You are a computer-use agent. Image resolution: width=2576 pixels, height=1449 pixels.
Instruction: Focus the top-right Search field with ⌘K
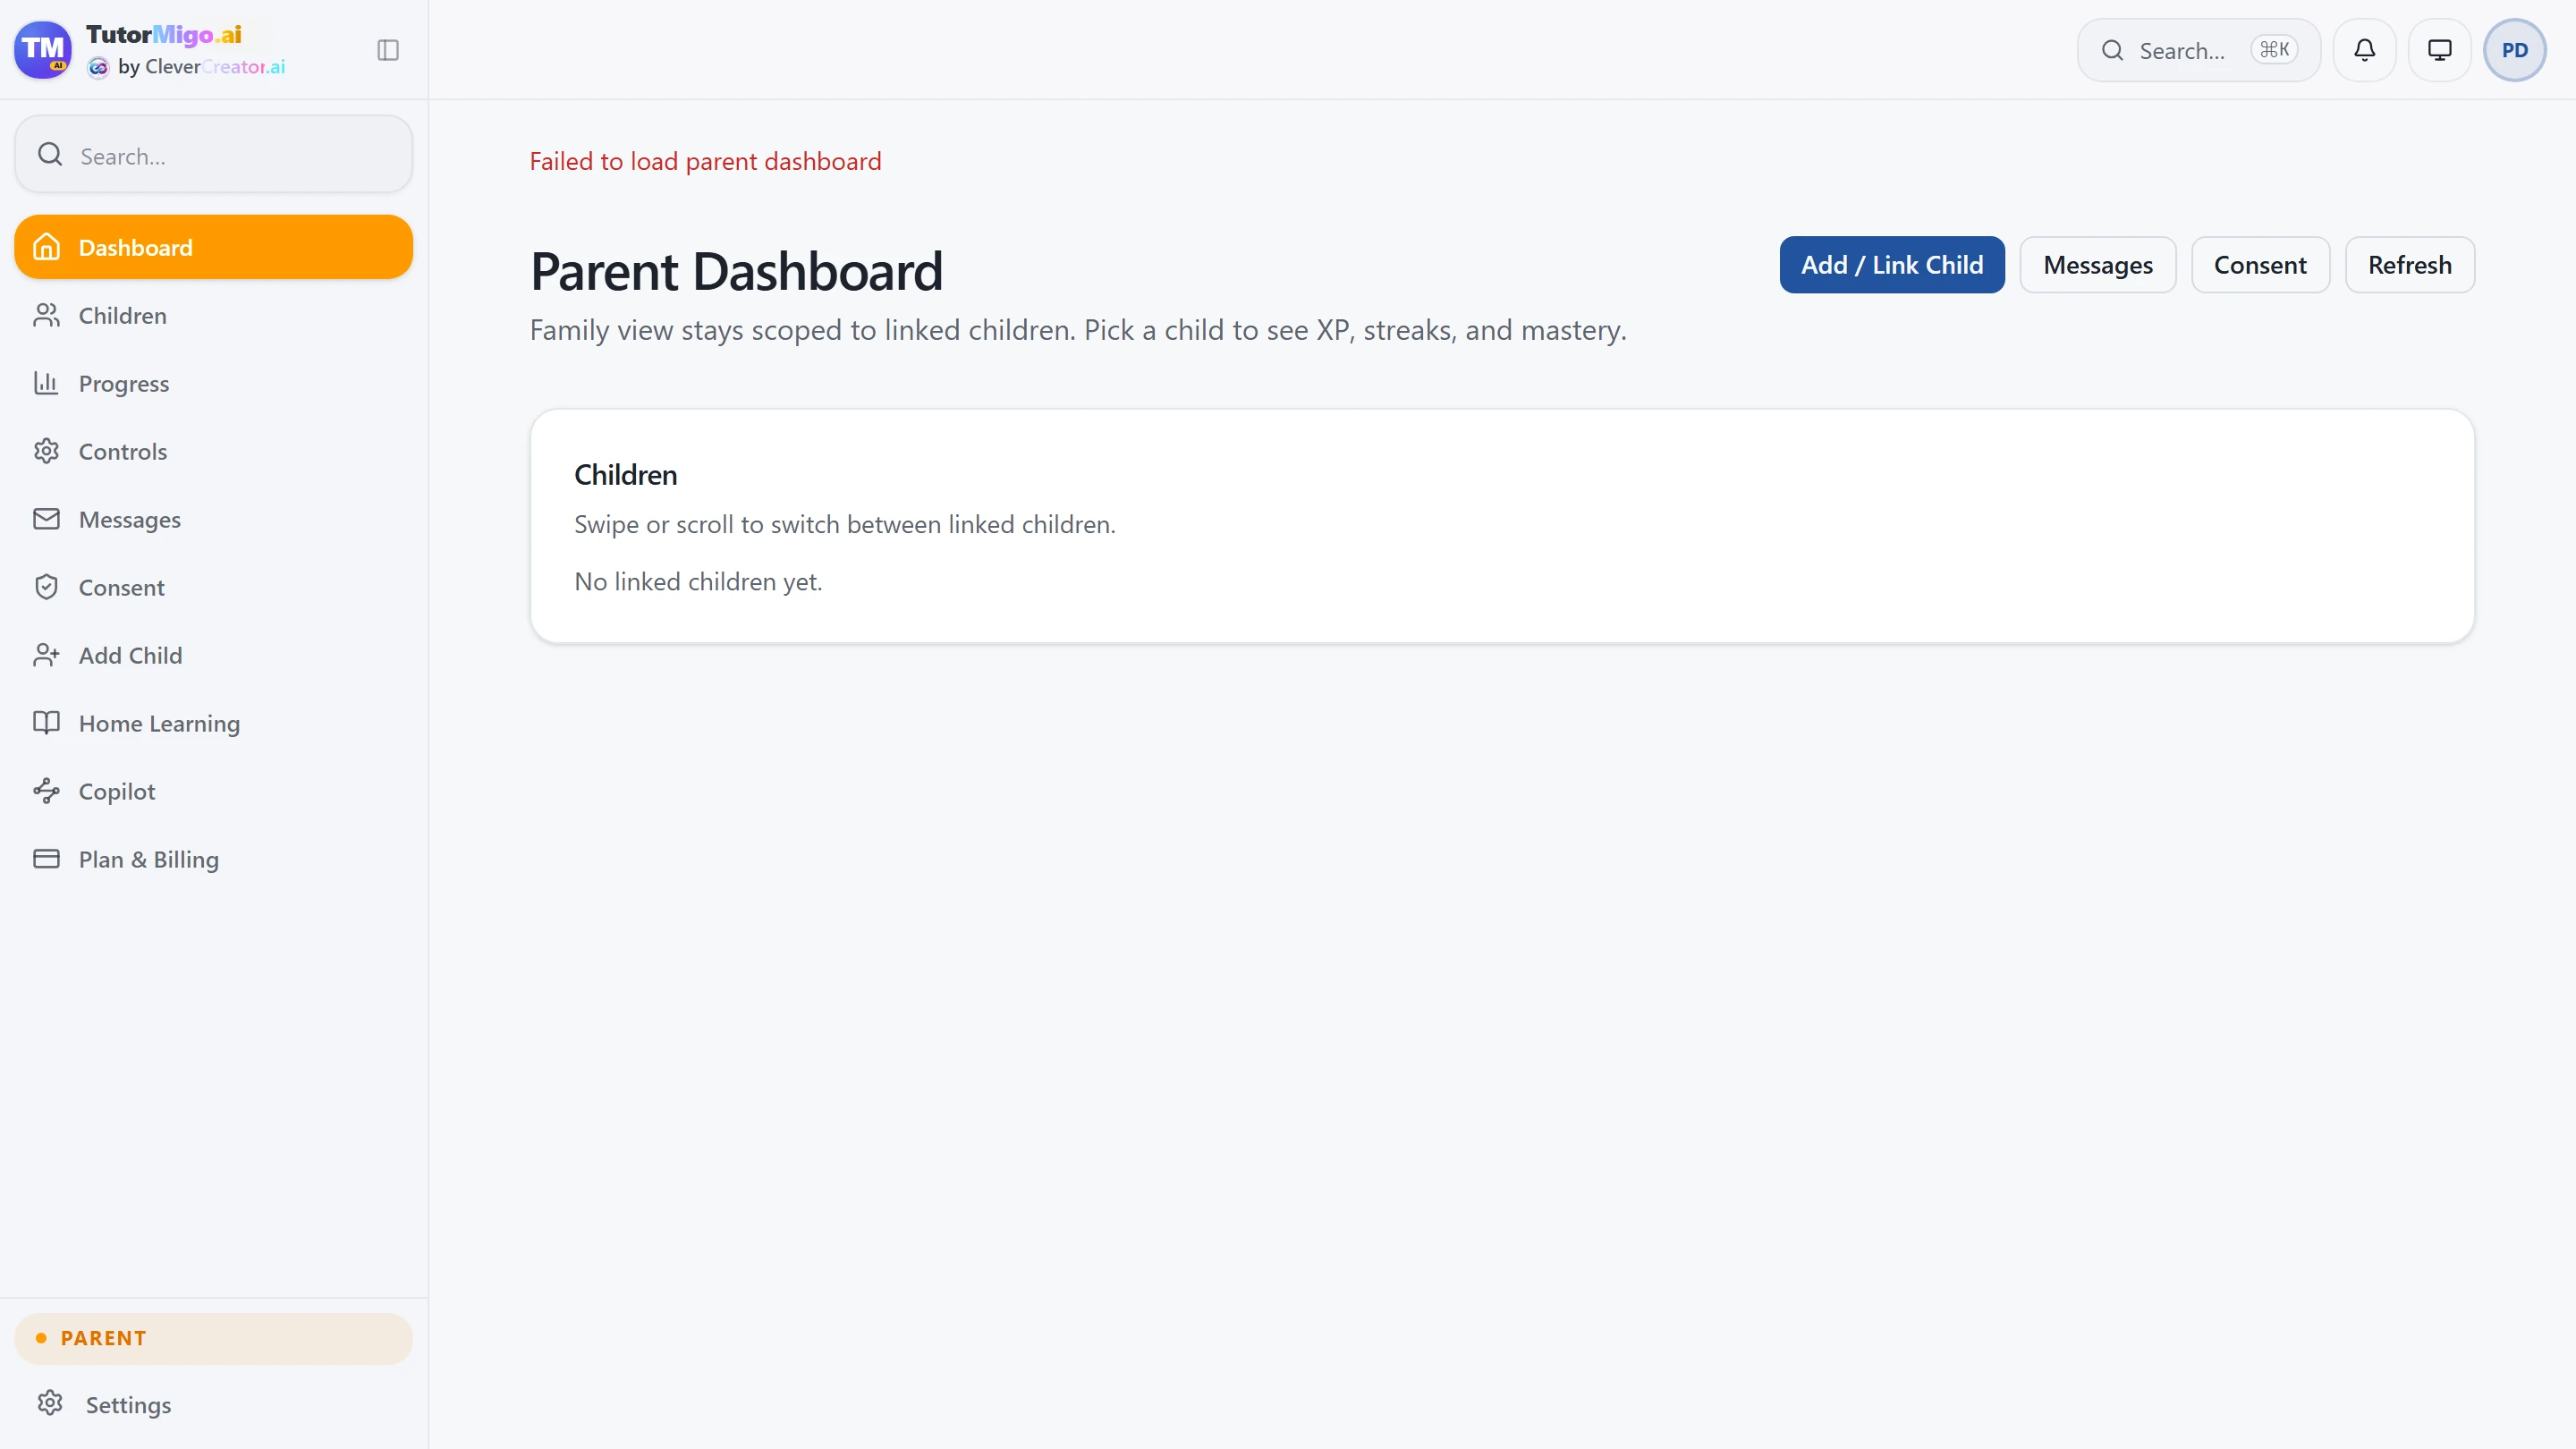[2198, 50]
